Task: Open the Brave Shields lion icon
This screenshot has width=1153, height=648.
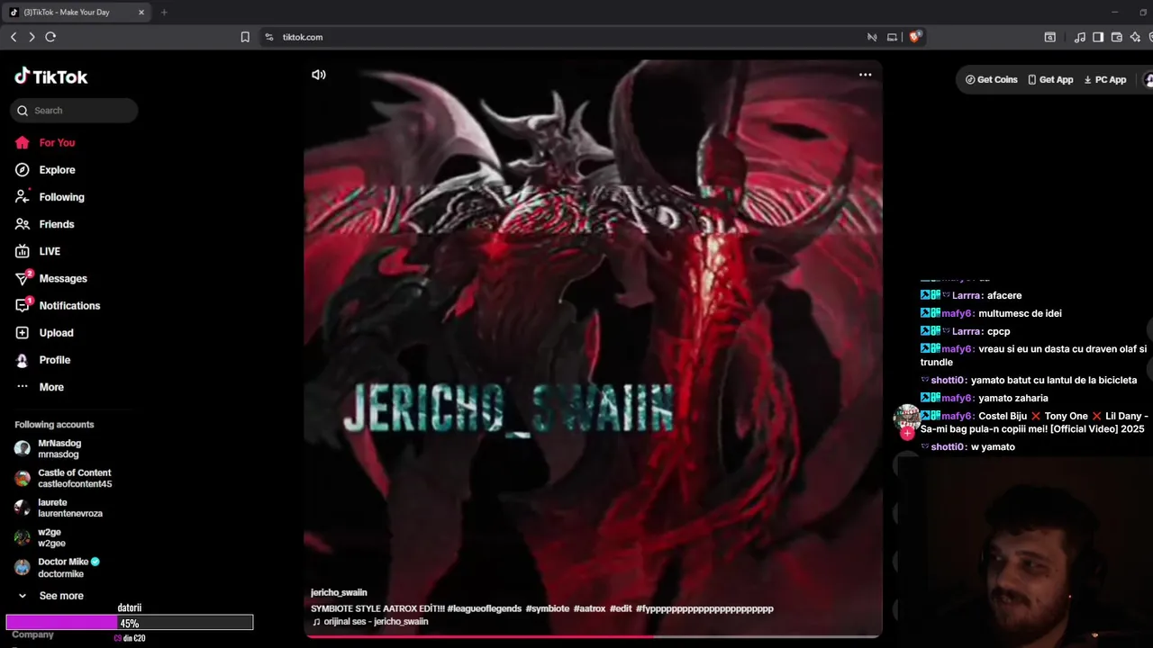Action: [x=915, y=37]
